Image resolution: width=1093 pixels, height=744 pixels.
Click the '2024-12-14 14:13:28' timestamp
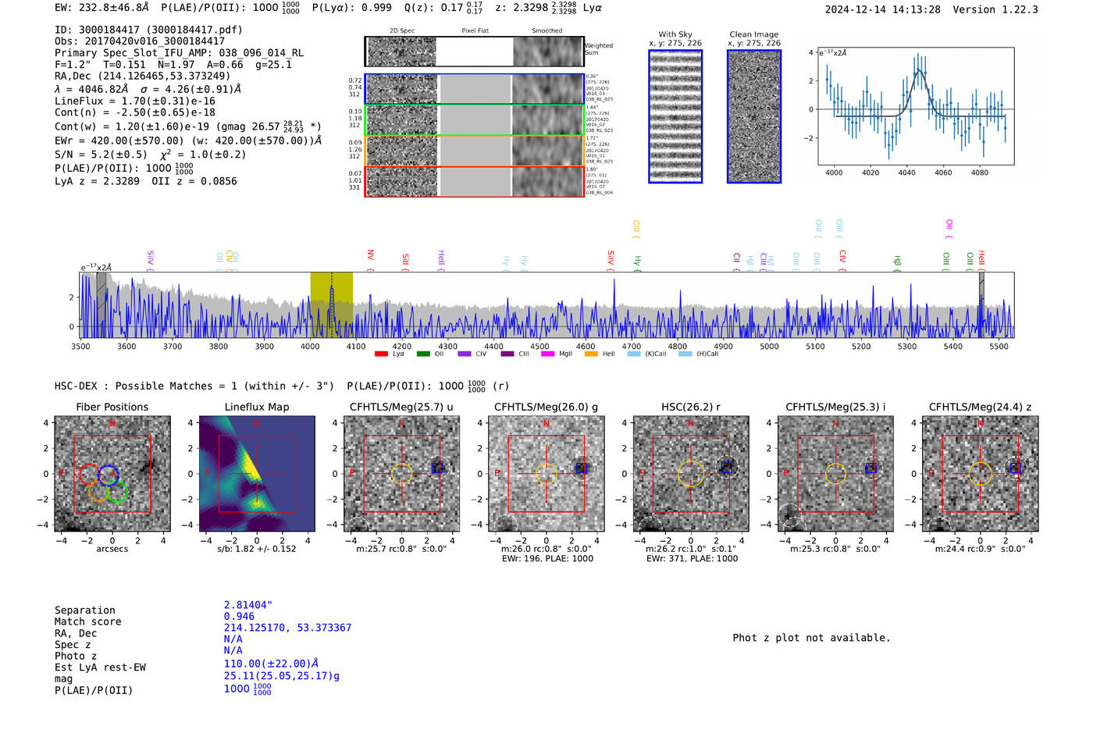click(883, 10)
